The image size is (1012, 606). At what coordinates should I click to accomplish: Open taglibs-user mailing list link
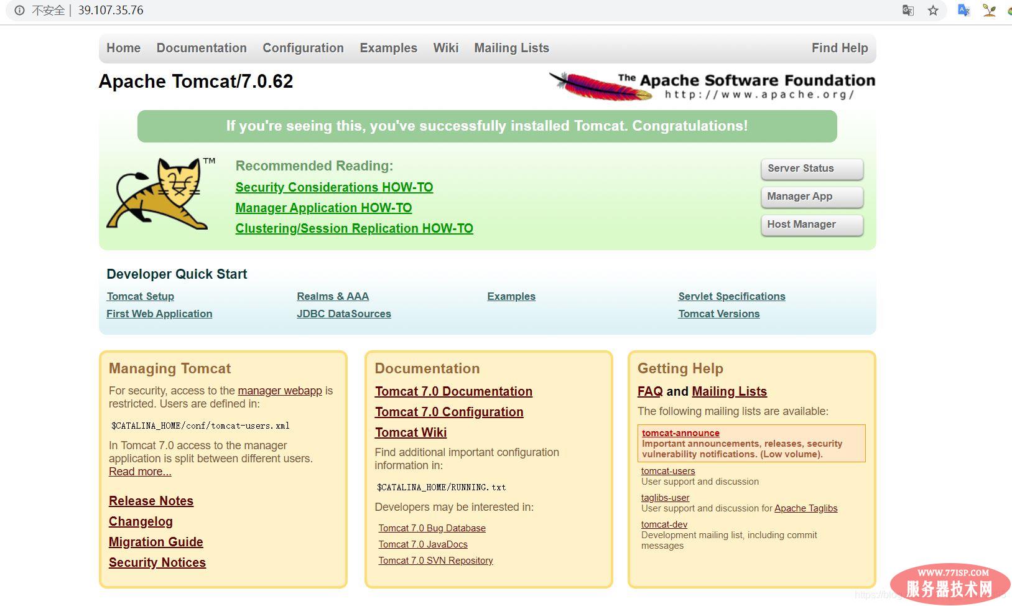tap(665, 498)
